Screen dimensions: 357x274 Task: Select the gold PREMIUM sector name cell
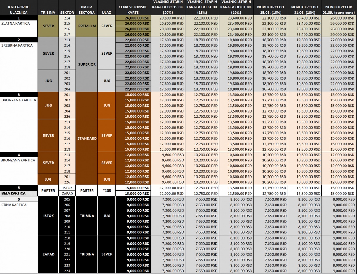pyautogui.click(x=87, y=26)
